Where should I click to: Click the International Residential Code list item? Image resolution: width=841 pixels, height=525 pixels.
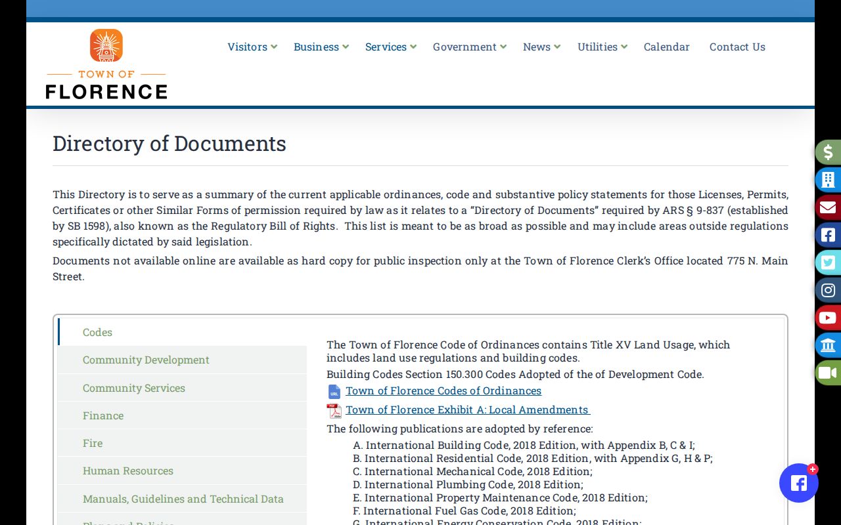click(x=533, y=458)
